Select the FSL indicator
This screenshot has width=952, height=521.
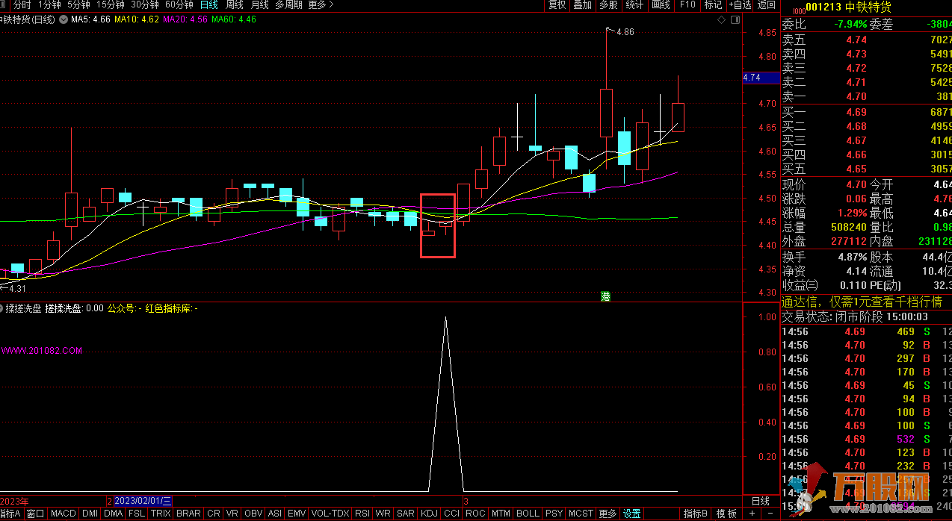(x=137, y=514)
